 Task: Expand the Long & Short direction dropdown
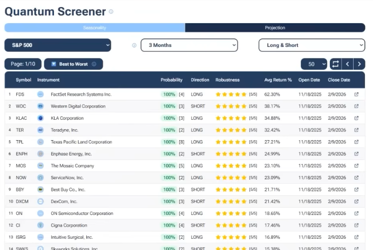(311, 45)
